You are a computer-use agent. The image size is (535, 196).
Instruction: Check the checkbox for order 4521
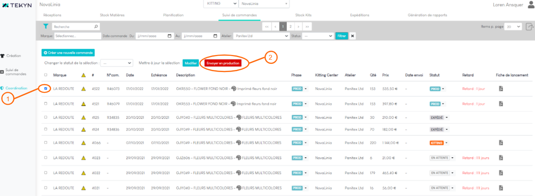tap(46, 104)
